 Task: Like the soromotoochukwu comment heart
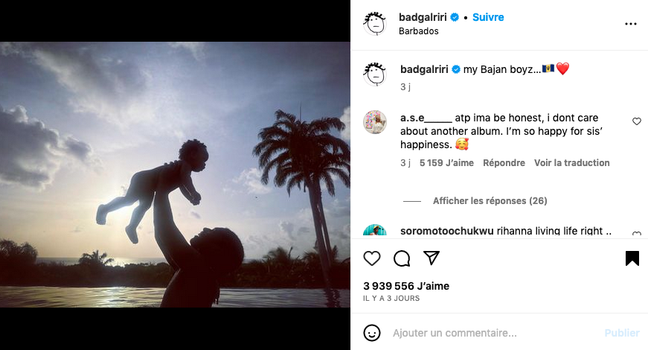tap(637, 234)
